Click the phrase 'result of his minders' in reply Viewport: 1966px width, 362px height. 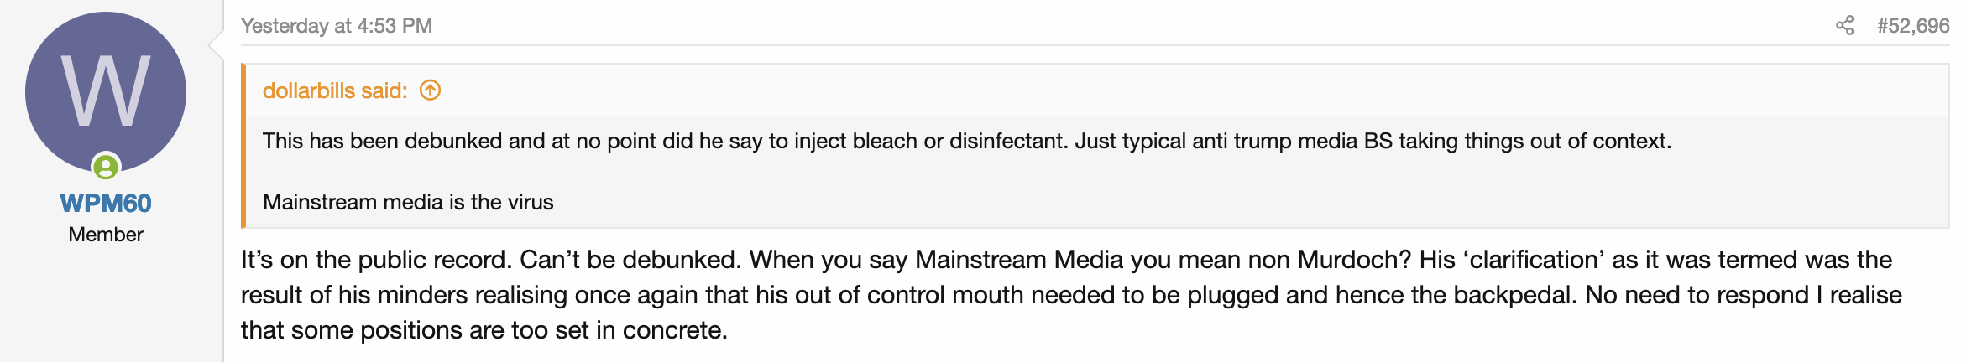point(354,295)
